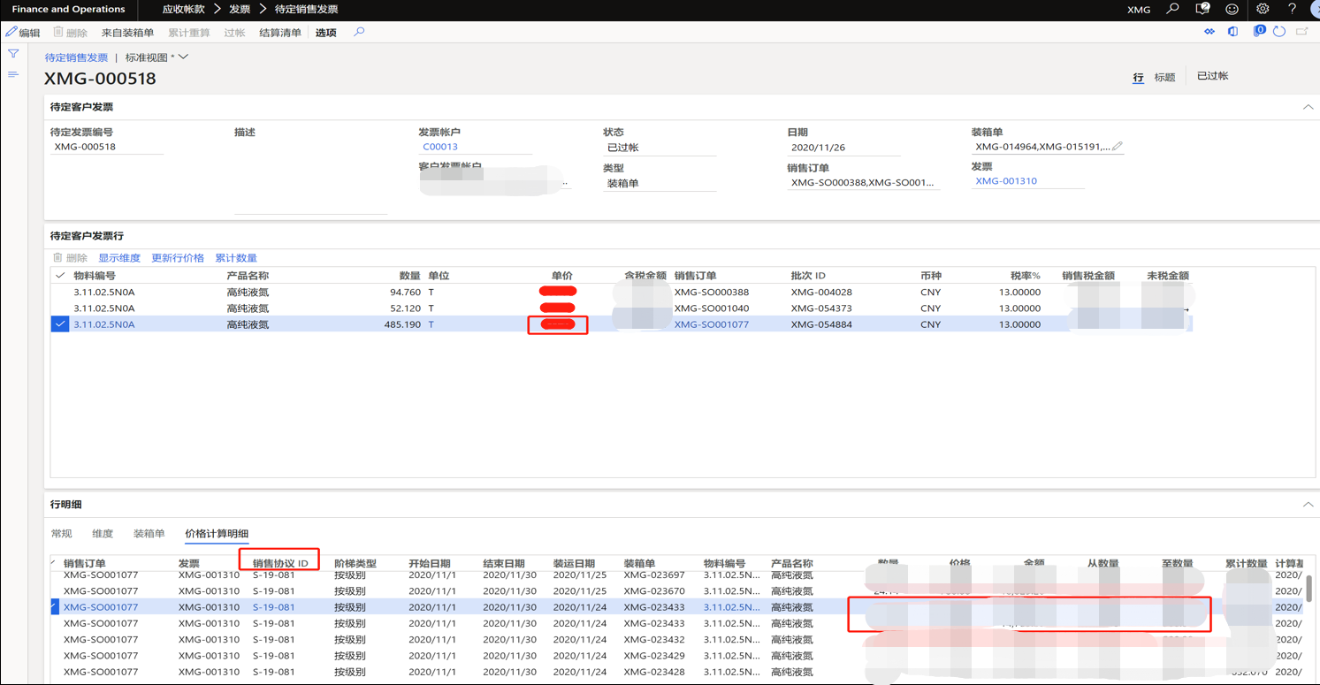
Task: Refresh the page with circular arrow icon
Action: [1279, 32]
